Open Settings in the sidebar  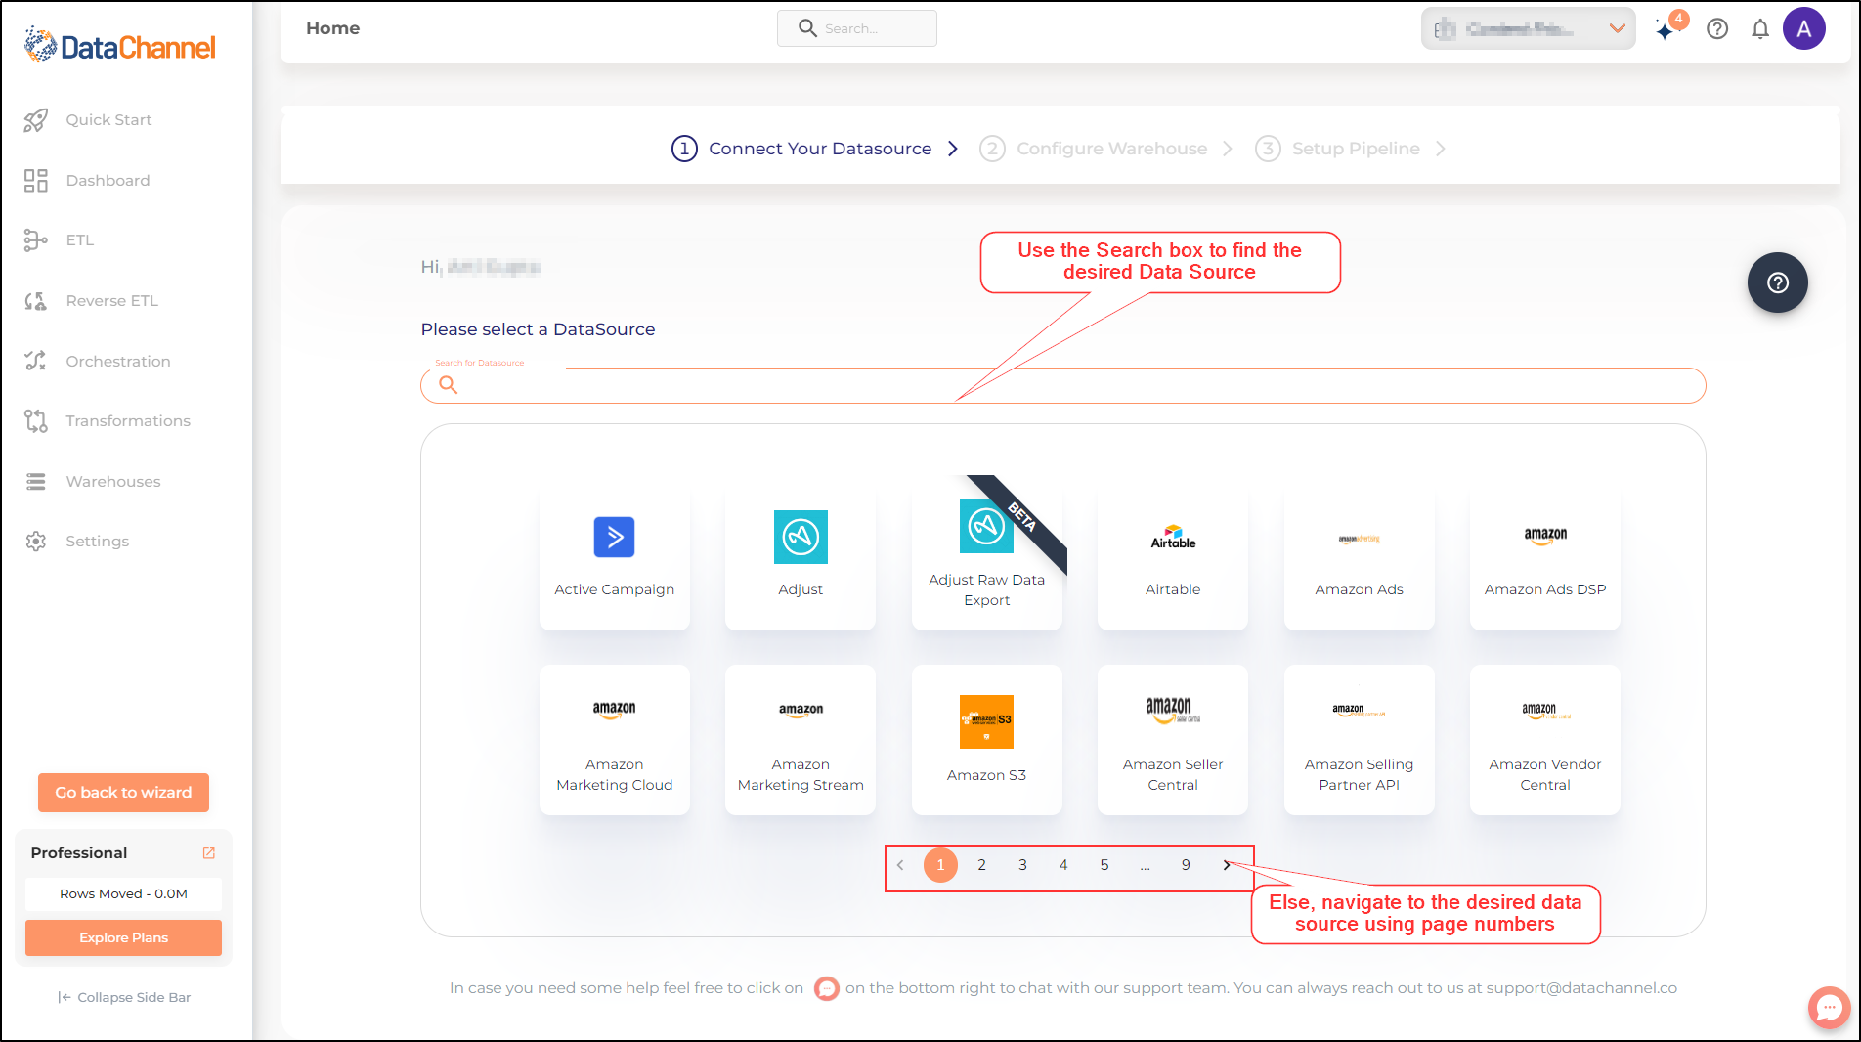[x=97, y=542]
